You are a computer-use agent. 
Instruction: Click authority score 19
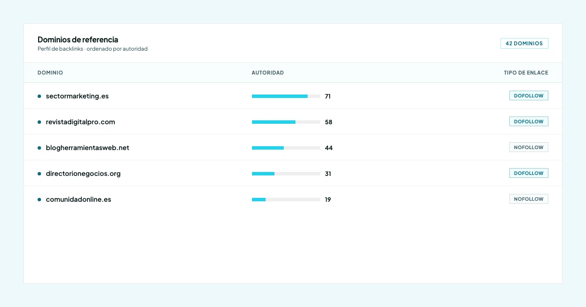coord(328,200)
